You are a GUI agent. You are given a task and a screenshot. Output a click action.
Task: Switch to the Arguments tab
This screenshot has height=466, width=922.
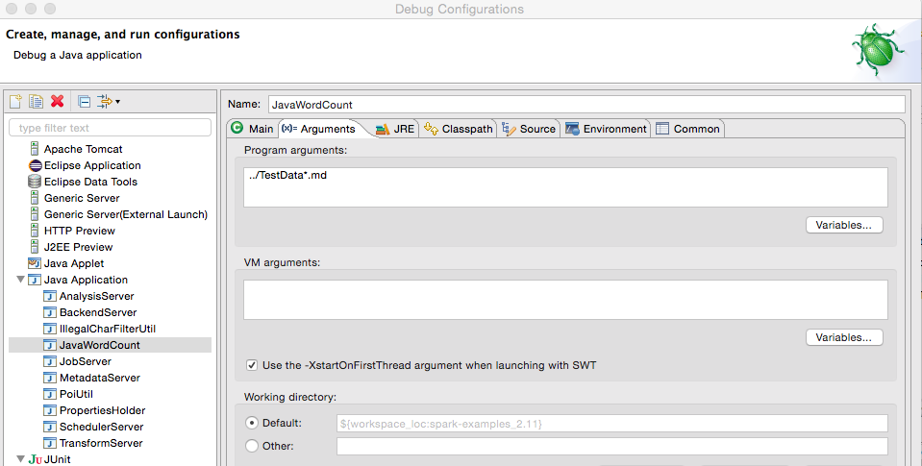(319, 129)
